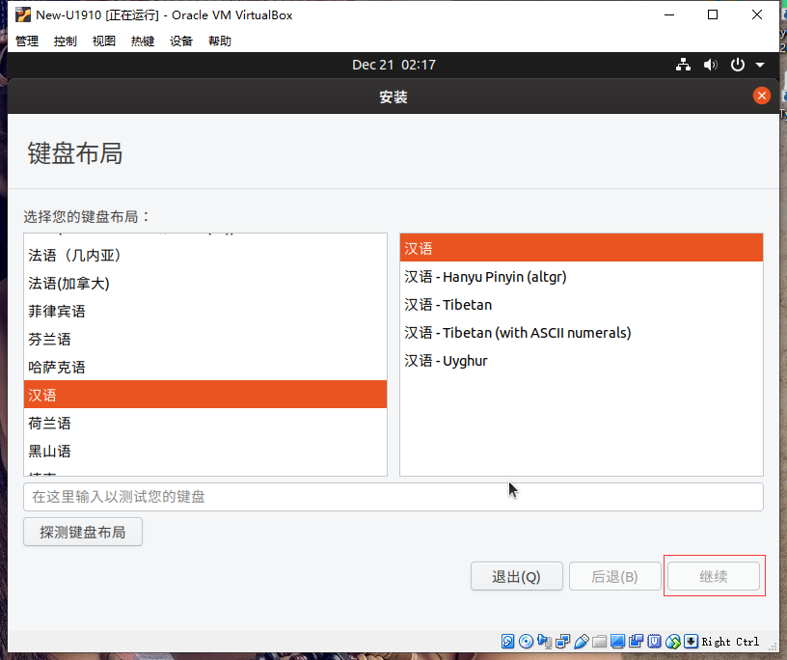The height and width of the screenshot is (660, 787).
Task: Click the 退出(Q) button
Action: pos(517,576)
